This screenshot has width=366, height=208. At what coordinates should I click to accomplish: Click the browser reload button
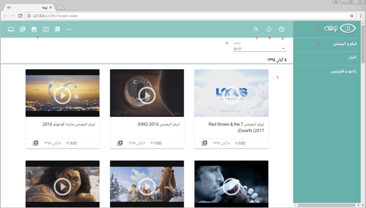(20, 16)
